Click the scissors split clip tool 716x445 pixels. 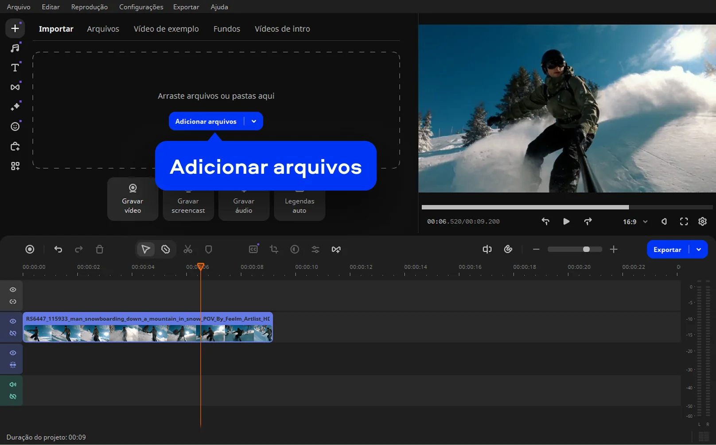[188, 250]
